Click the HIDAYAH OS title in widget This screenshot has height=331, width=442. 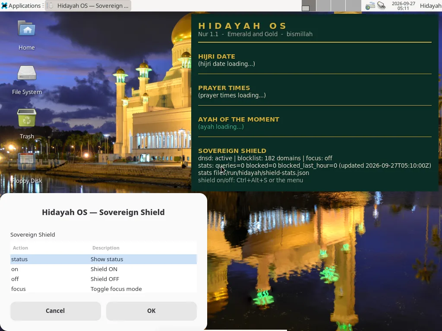(x=243, y=26)
